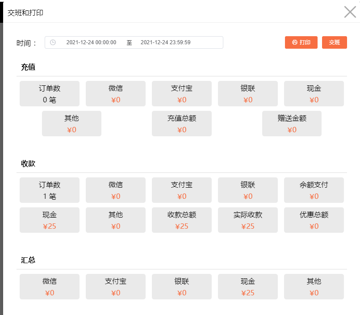Click the 交班和打印 dialog title
Image resolution: width=360 pixels, height=315 pixels.
coord(25,13)
